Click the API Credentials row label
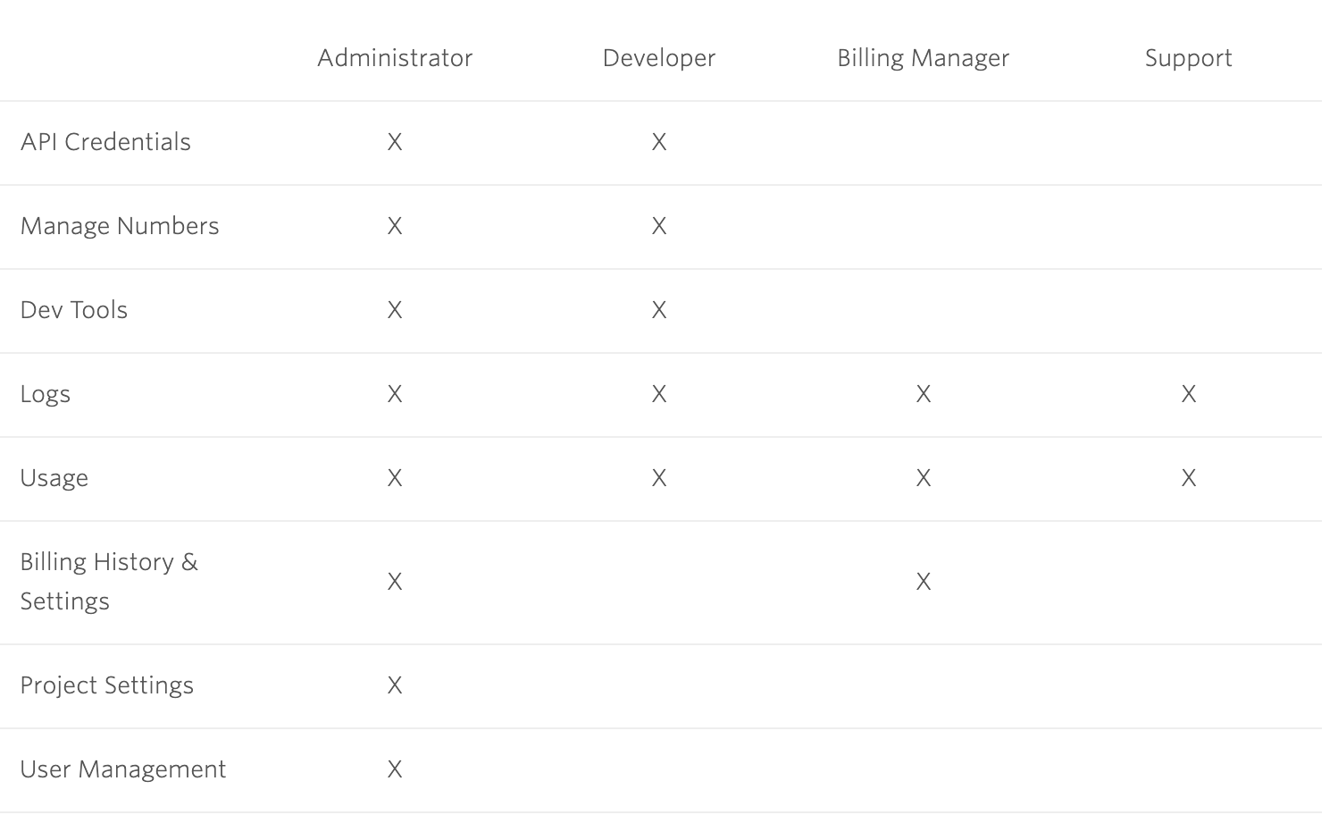 pos(105,142)
